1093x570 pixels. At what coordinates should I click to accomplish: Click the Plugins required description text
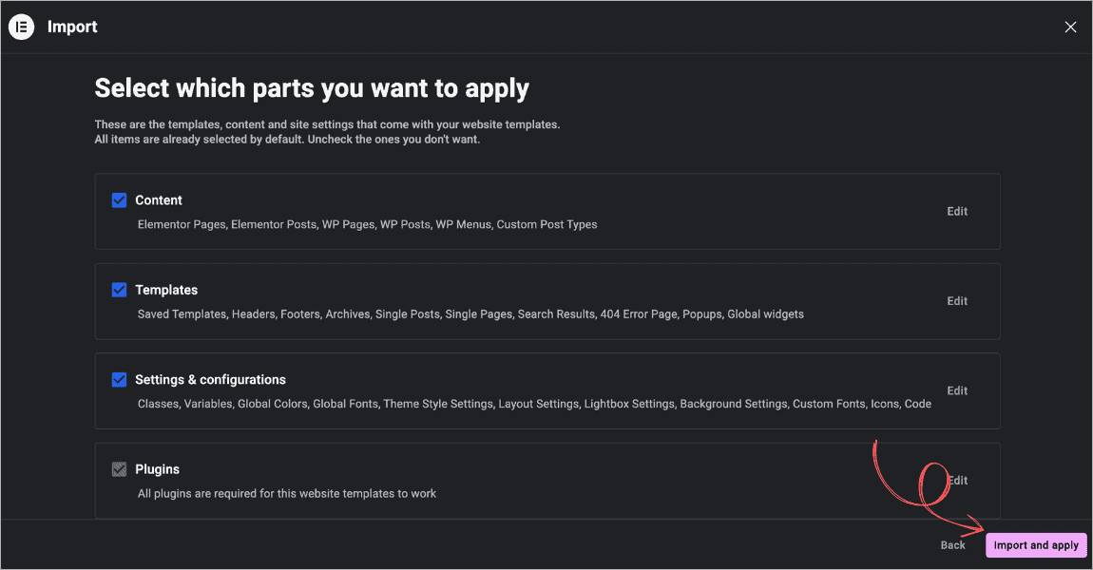pos(286,493)
